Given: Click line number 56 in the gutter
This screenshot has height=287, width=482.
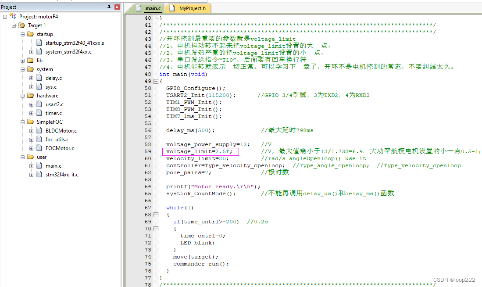Looking at the screenshot, I should (148, 130).
